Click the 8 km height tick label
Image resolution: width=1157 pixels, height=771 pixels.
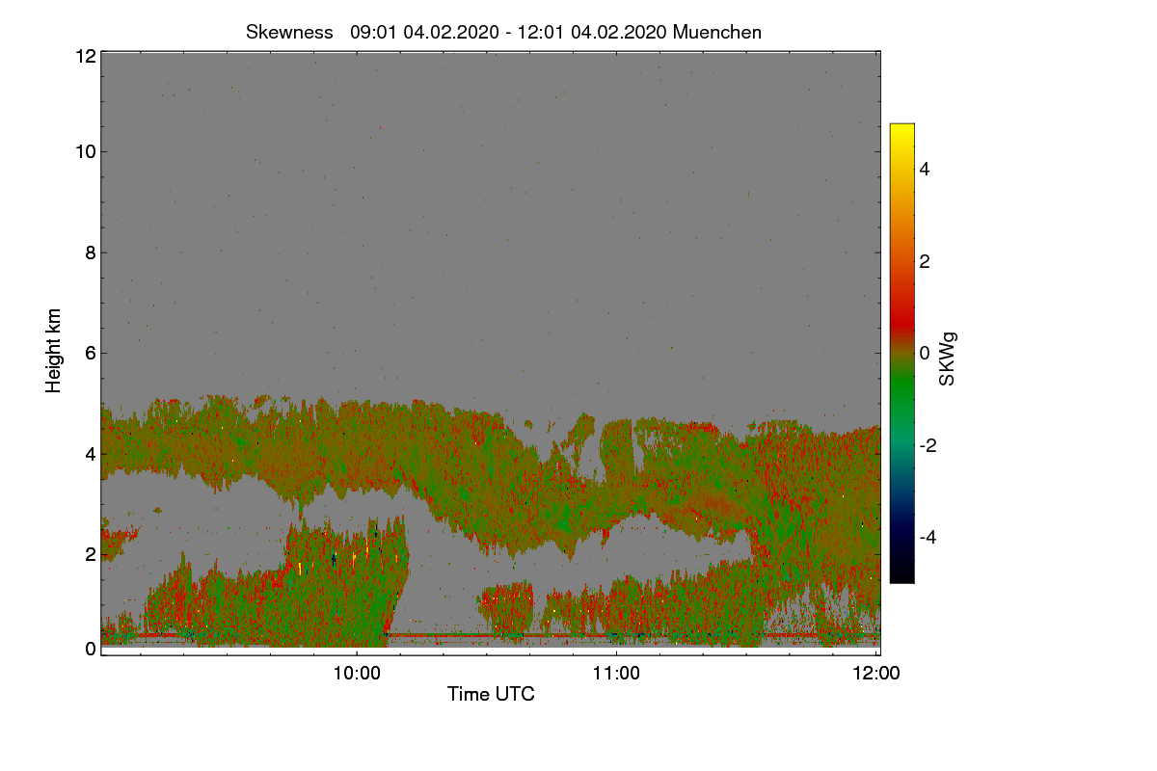click(x=90, y=253)
